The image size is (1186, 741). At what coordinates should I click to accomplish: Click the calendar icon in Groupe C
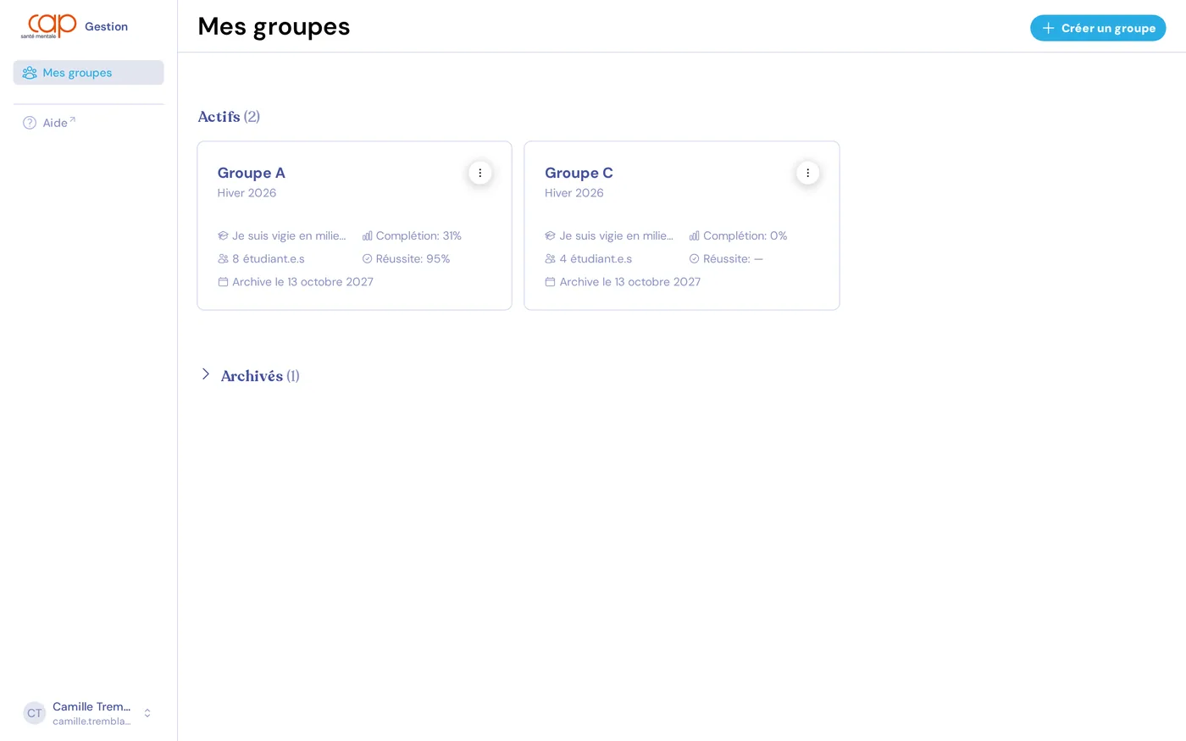pos(550,281)
